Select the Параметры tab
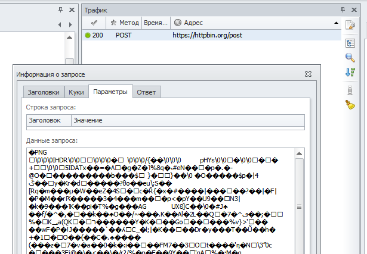This screenshot has height=254, width=367. [110, 92]
